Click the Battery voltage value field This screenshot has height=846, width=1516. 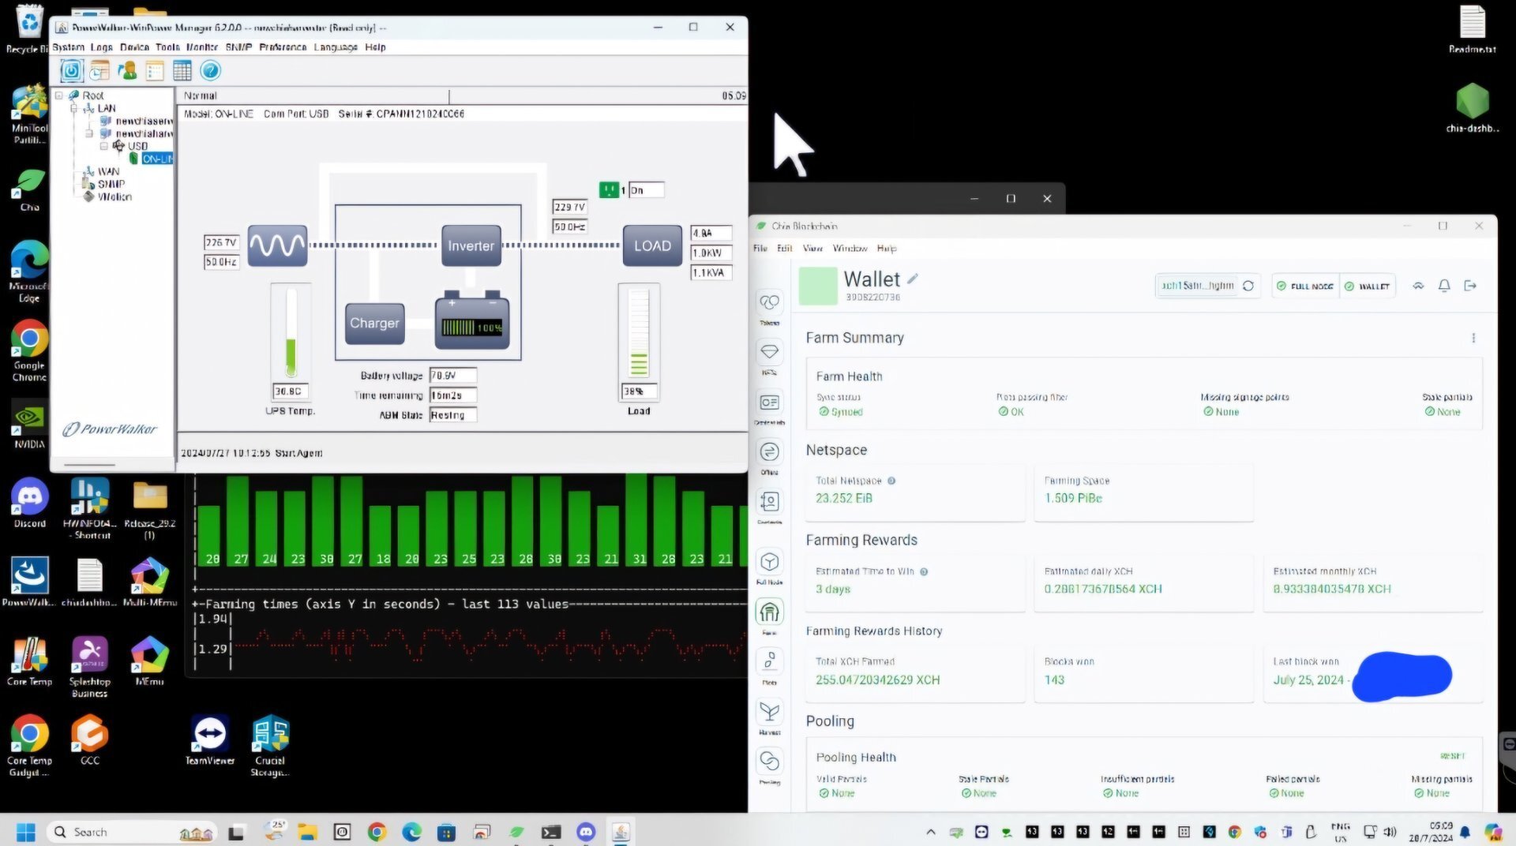[453, 376]
